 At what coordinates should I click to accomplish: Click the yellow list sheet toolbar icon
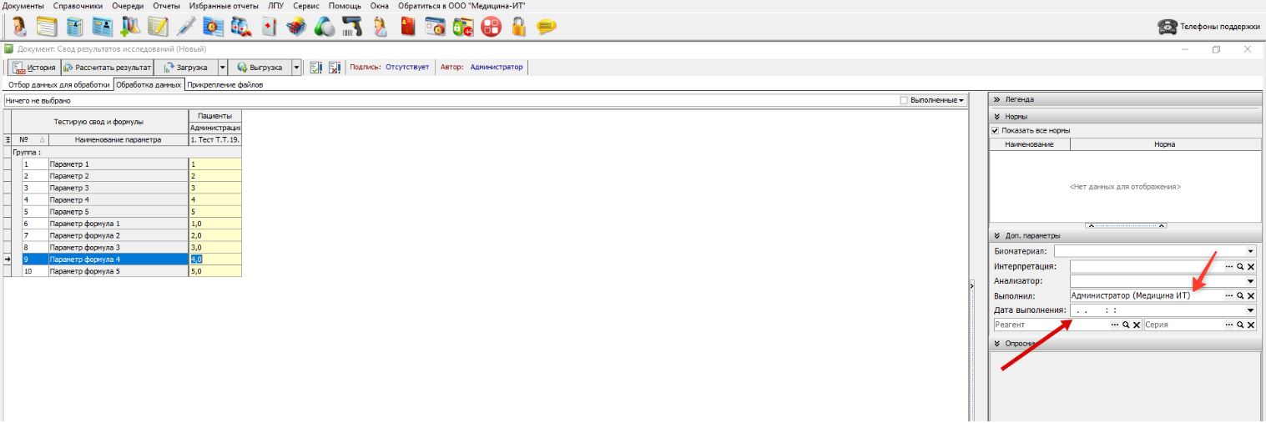[47, 27]
